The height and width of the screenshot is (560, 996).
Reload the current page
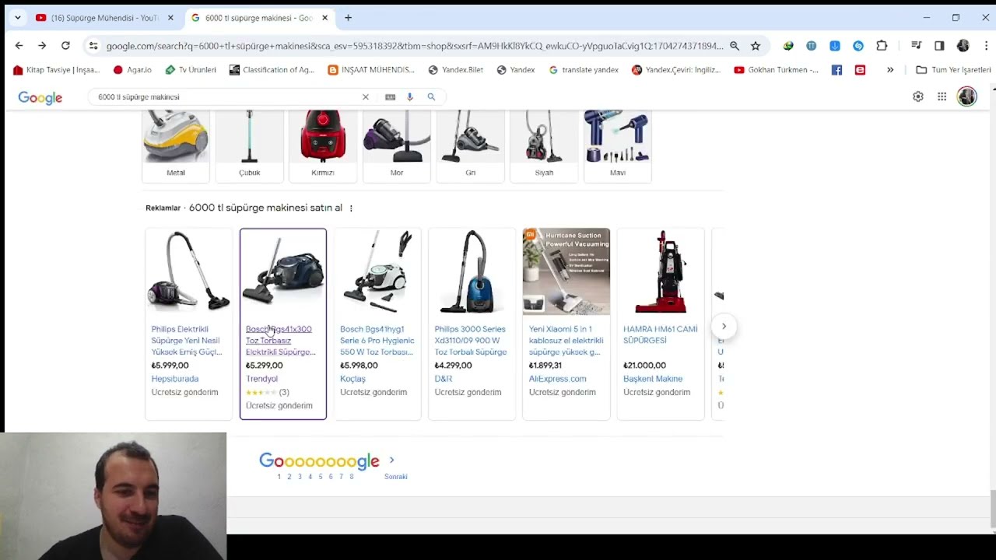pyautogui.click(x=65, y=46)
